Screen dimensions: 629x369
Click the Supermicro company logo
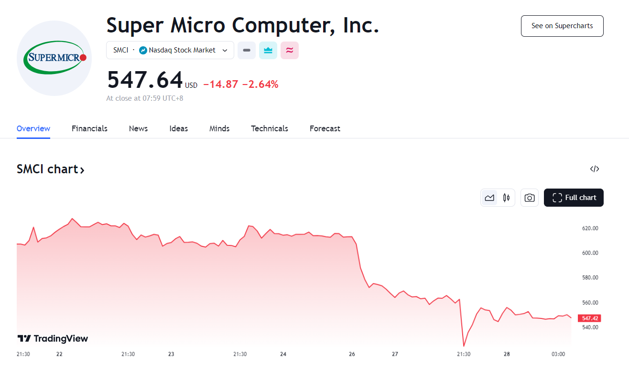point(54,58)
